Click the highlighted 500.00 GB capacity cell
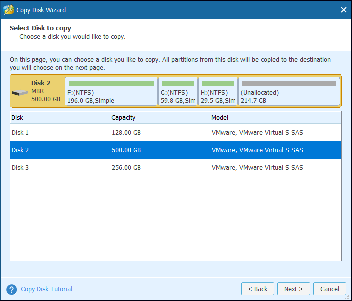This screenshot has height=301, width=352. 126,150
